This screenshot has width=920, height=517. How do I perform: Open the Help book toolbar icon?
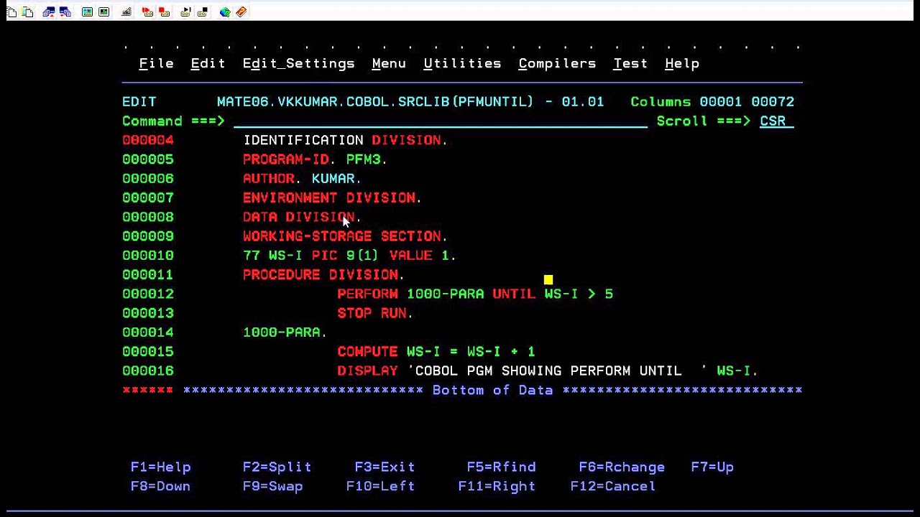tap(241, 12)
